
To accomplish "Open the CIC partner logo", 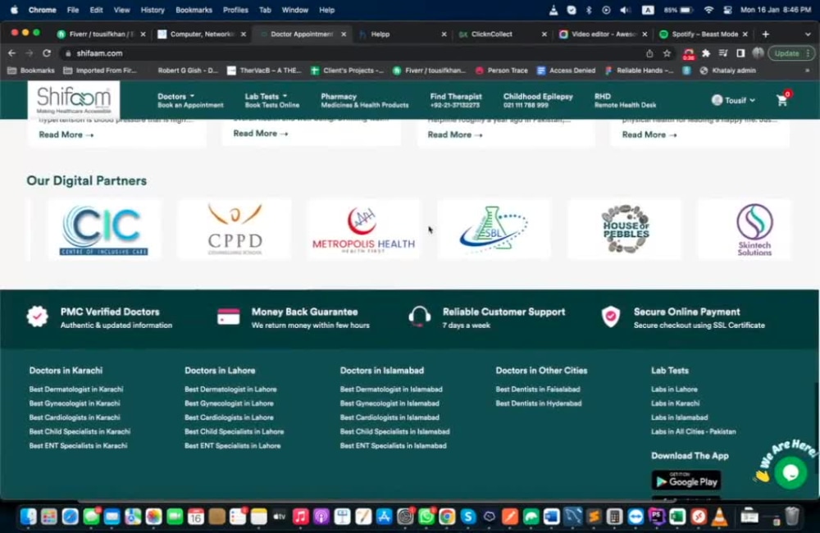I will (103, 230).
